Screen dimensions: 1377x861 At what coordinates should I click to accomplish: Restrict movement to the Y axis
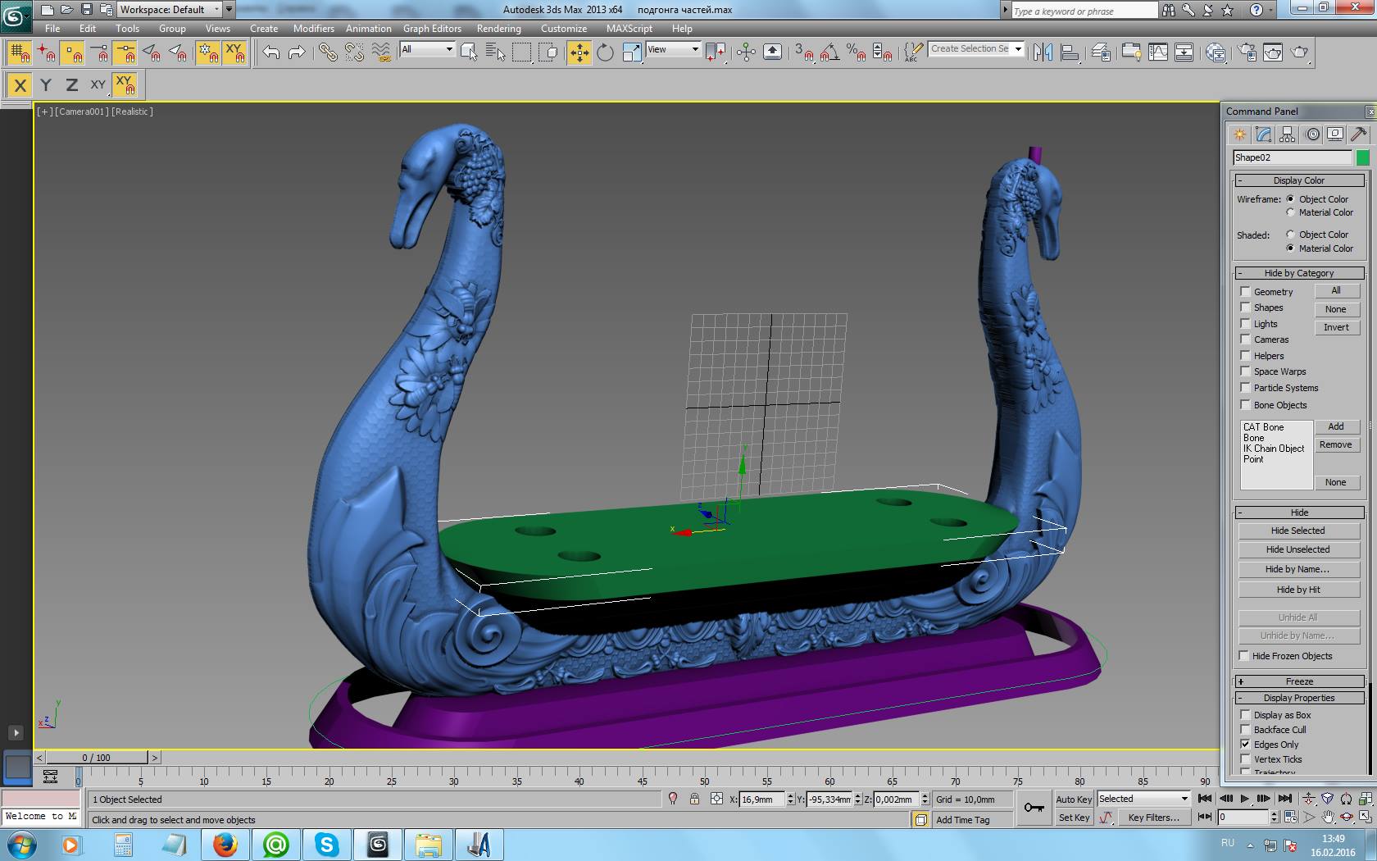pyautogui.click(x=46, y=84)
